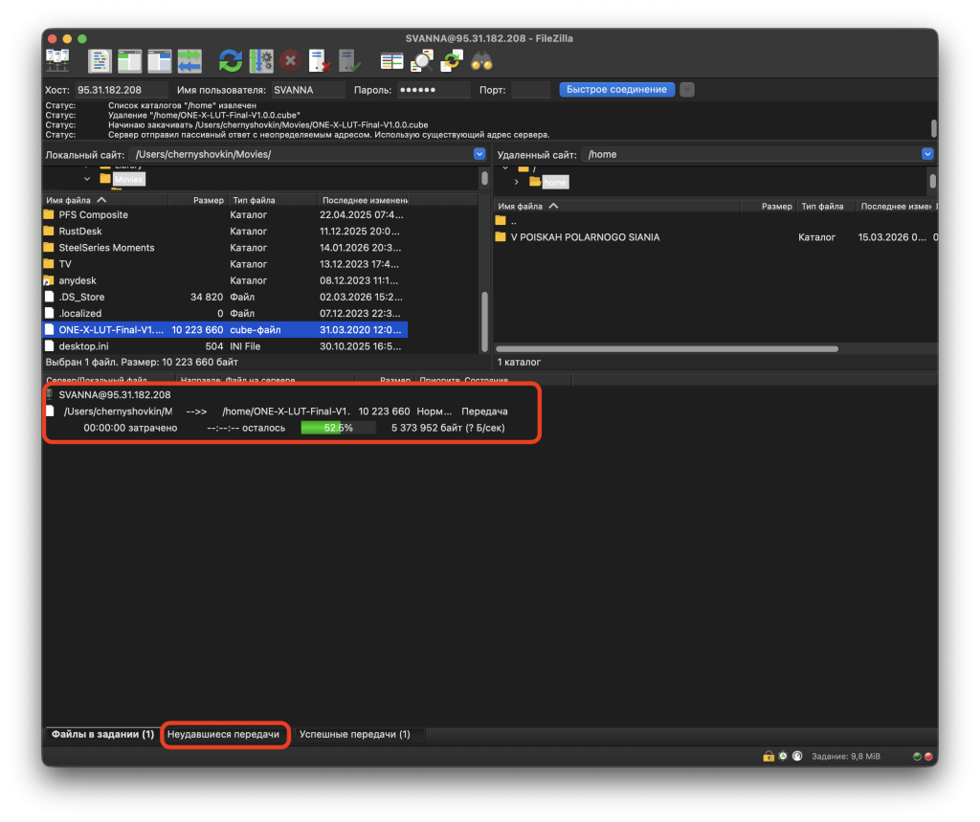The image size is (980, 822).
Task: Click the lock encryption status icon
Action: pyautogui.click(x=768, y=756)
